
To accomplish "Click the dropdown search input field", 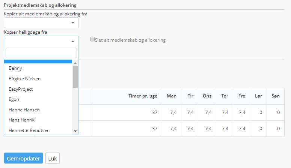I will point(41,53).
